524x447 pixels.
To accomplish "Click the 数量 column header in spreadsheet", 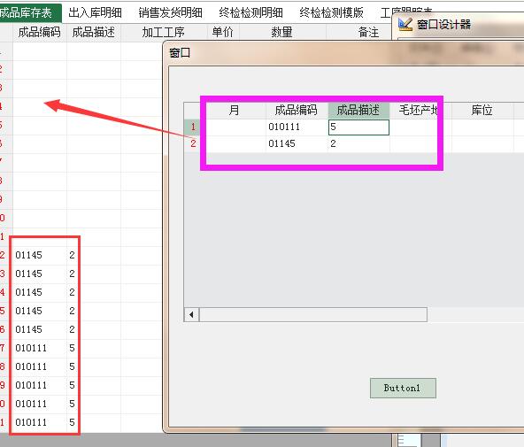I will coord(282,33).
